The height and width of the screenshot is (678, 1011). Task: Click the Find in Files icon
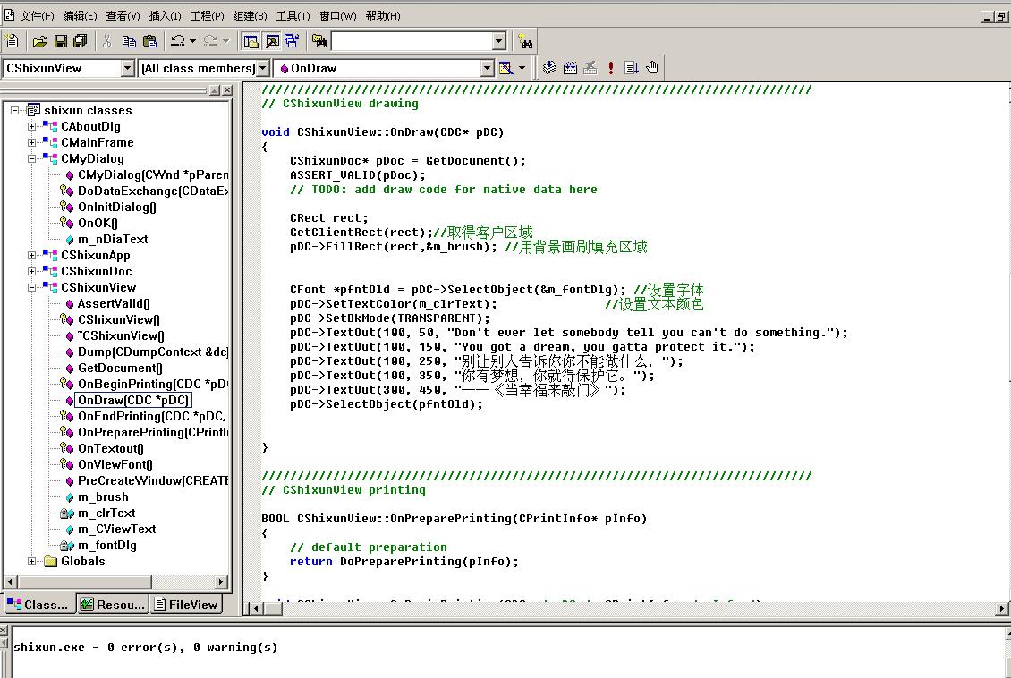(319, 41)
